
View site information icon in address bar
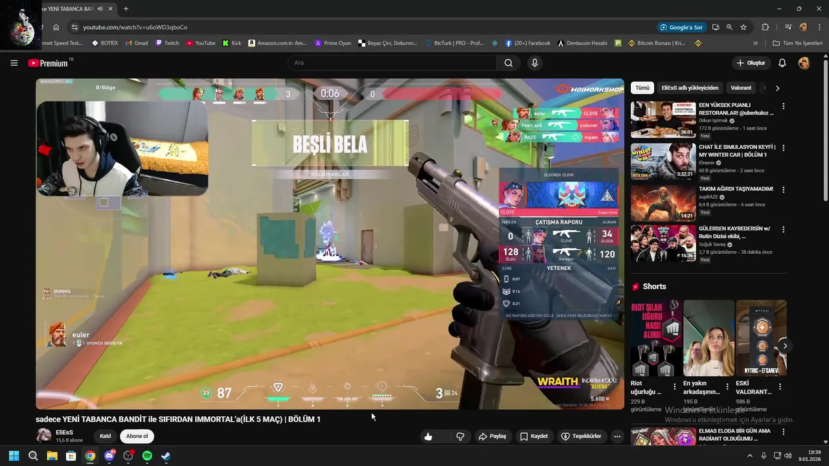pos(74,27)
